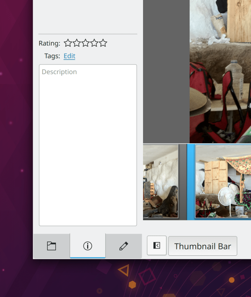Screen dimensions: 251x297
Task: Switch to the Folders sidebar tab
Action: click(52, 246)
